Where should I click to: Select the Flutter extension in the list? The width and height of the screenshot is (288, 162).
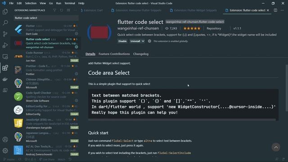pos(46,30)
